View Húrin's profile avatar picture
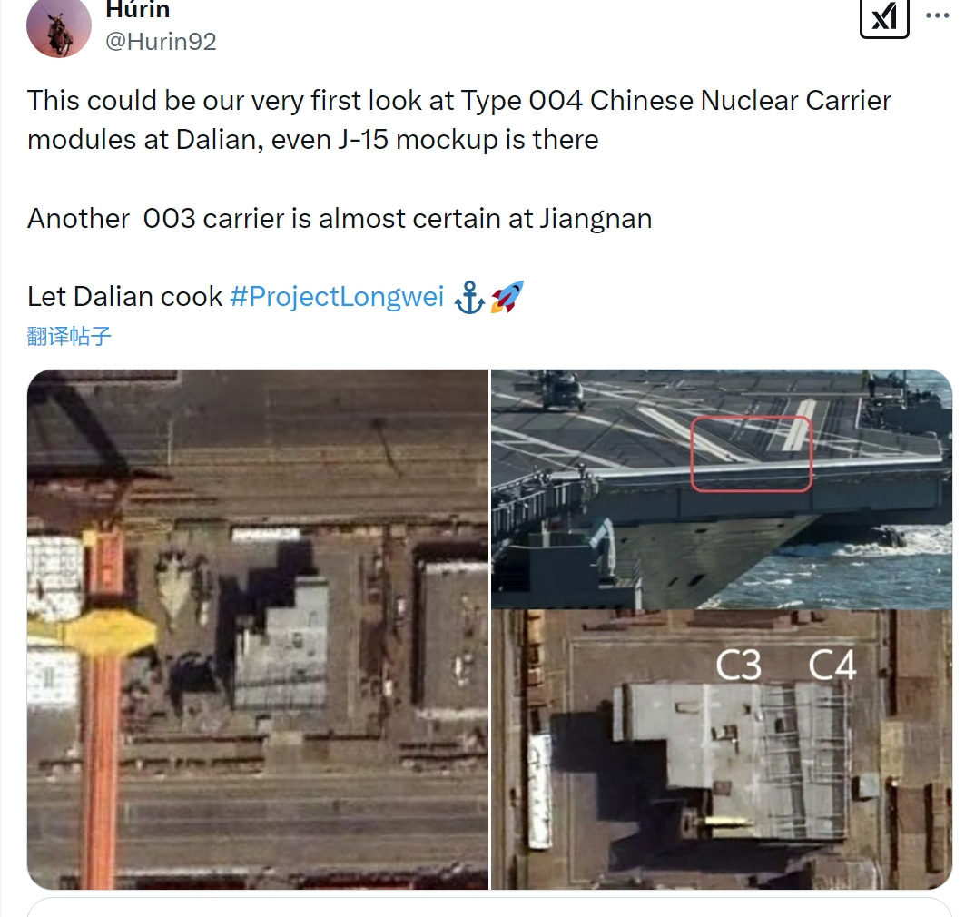This screenshot has height=917, width=965. tap(59, 27)
